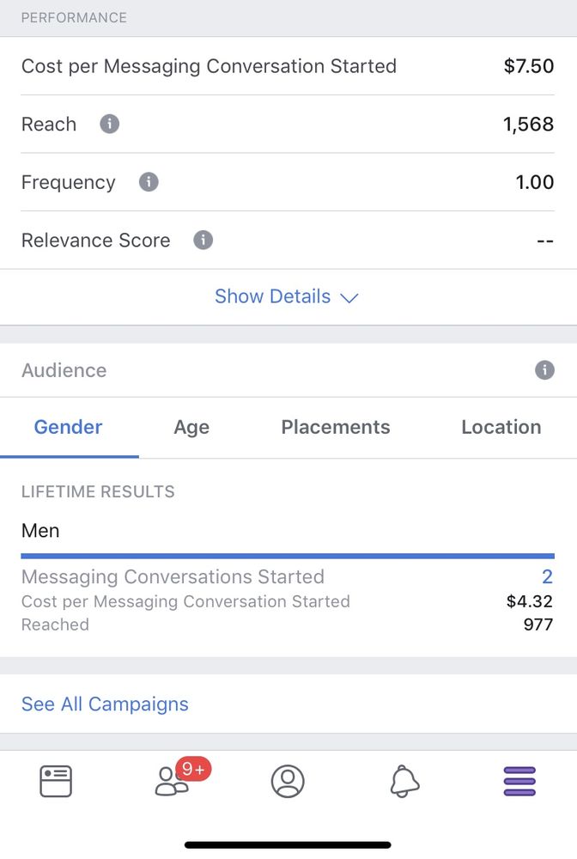Open the notifications bell icon

click(x=404, y=781)
